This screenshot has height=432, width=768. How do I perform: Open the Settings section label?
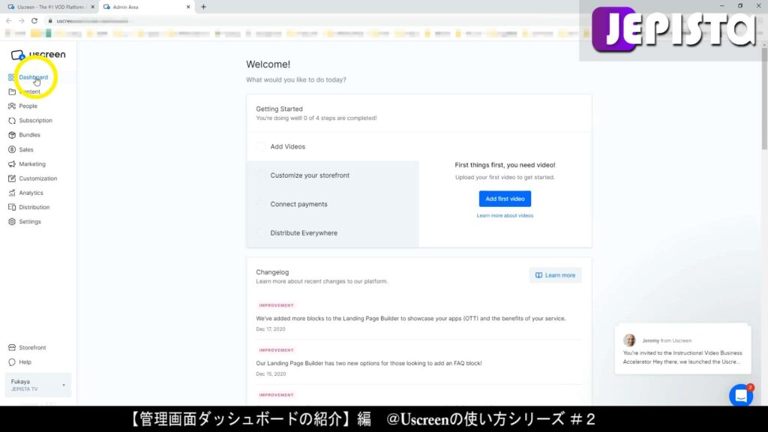[30, 222]
